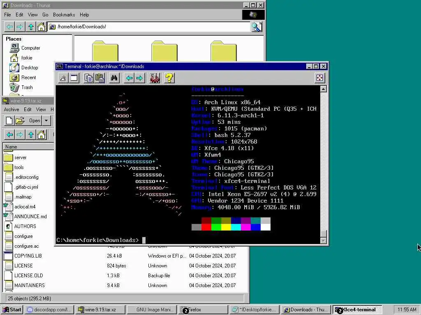Go to next tab in Terminal toolbar

140,78
